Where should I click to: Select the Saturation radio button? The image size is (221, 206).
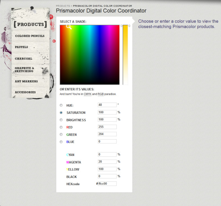(x=61, y=113)
